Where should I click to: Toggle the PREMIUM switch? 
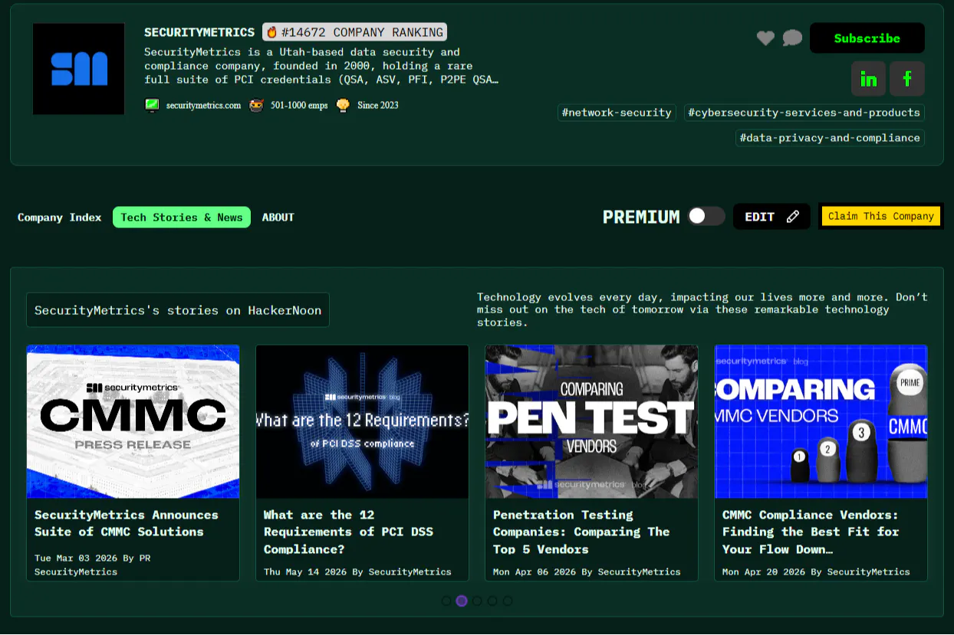pos(706,216)
